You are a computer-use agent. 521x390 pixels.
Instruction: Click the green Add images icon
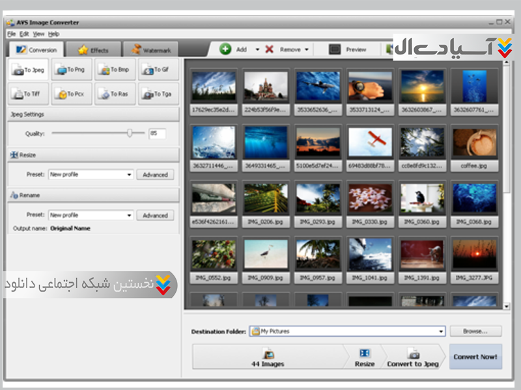[x=225, y=49]
